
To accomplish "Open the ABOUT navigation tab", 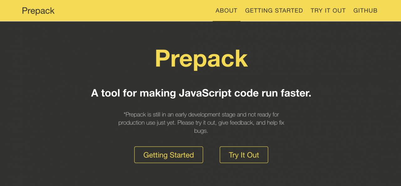I will [x=227, y=11].
